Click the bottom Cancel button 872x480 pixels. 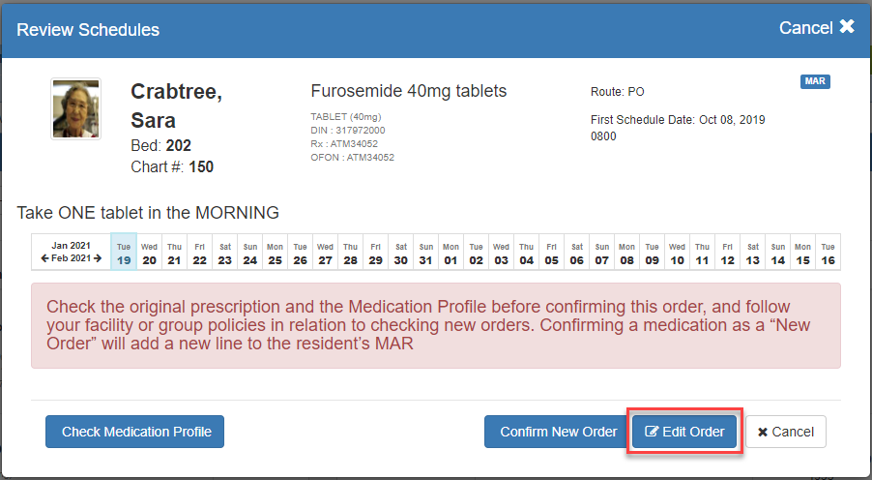[x=785, y=432]
